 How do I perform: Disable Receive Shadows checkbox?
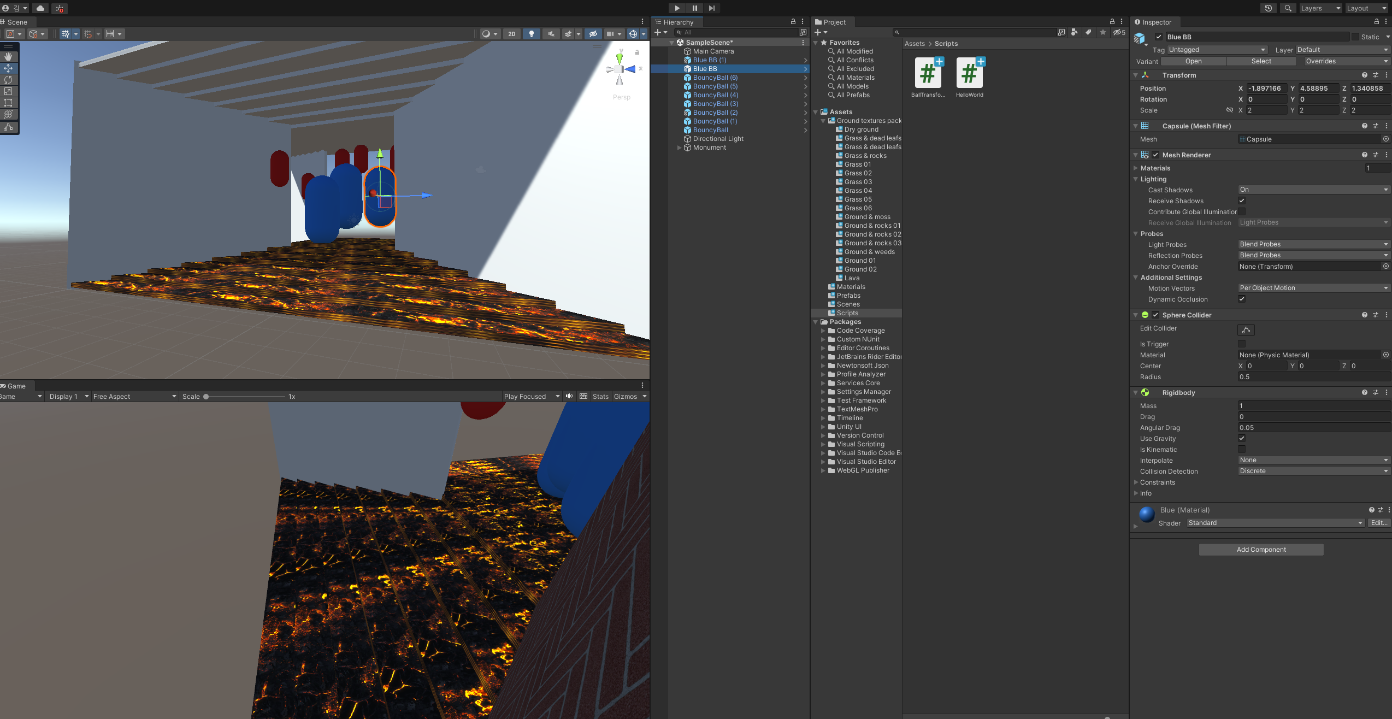[1242, 201]
